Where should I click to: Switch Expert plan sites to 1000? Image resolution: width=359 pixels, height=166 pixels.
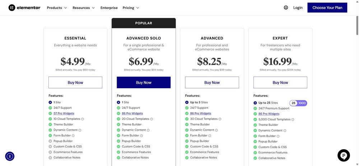point(302,103)
